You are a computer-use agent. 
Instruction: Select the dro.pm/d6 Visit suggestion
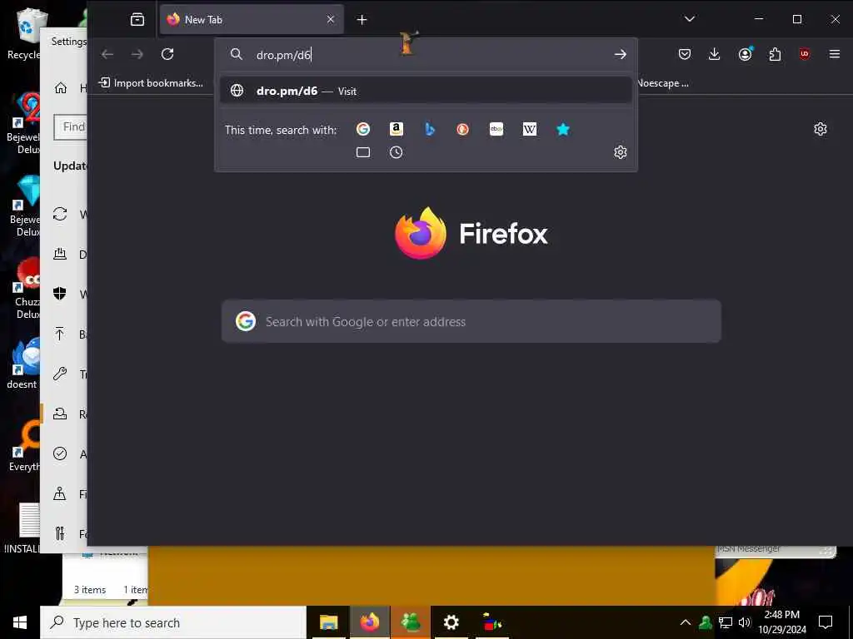(426, 91)
